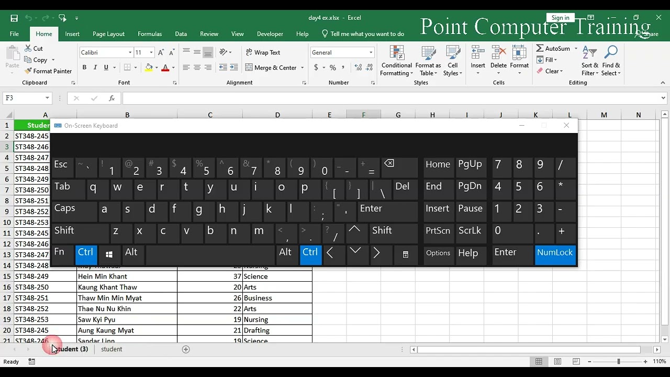670x377 pixels.
Task: Save the workbook with the Save icon
Action: tap(14, 18)
